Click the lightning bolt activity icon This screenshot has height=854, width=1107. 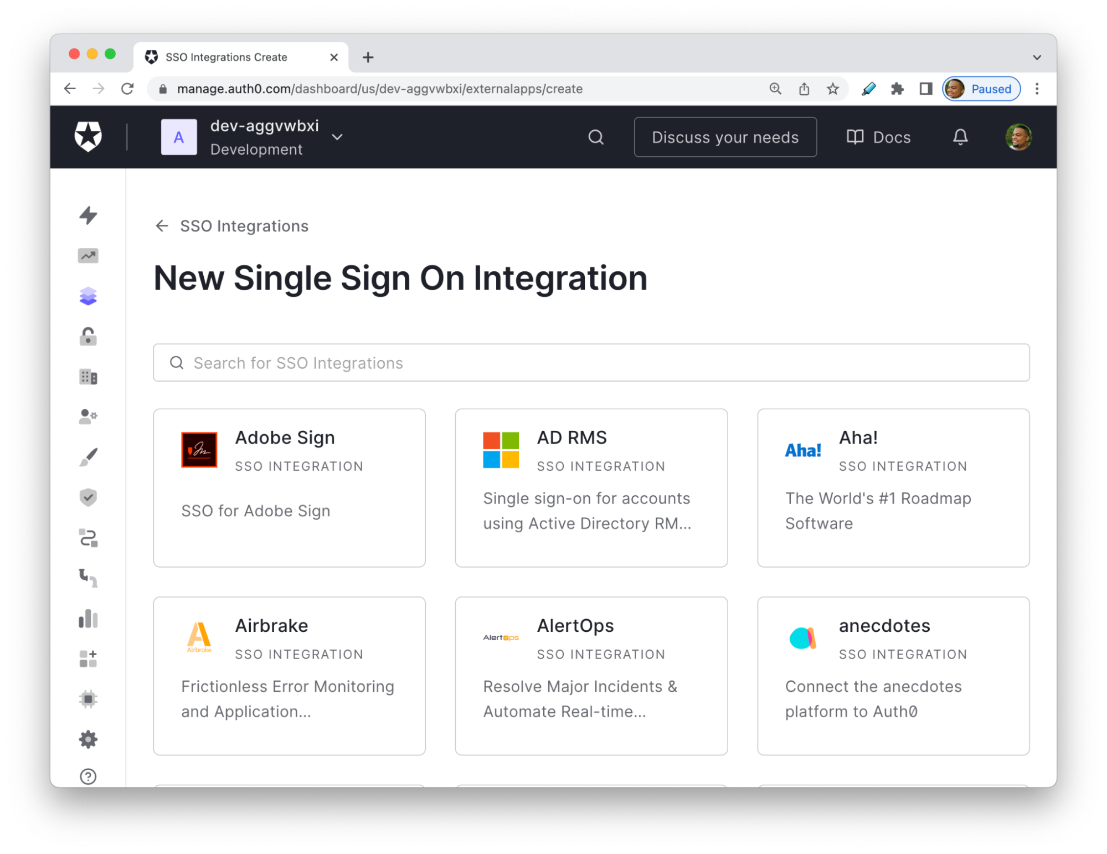point(88,215)
